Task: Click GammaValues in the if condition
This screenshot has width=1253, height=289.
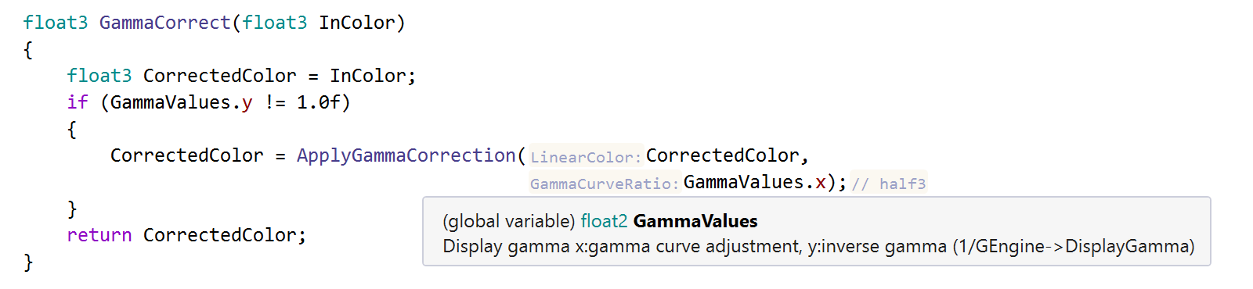Action: click(171, 102)
